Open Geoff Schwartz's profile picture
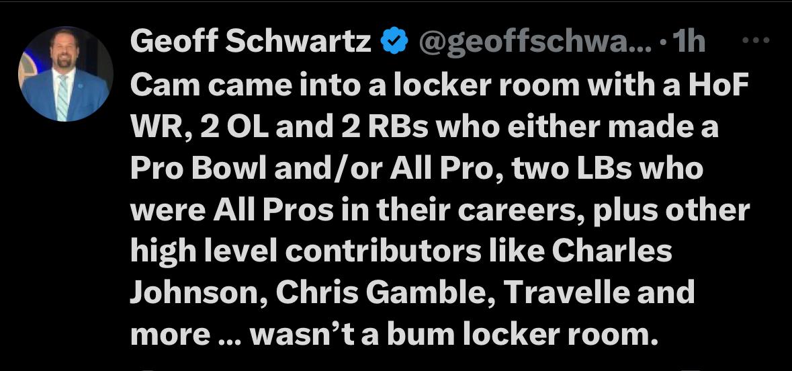 pos(66,75)
